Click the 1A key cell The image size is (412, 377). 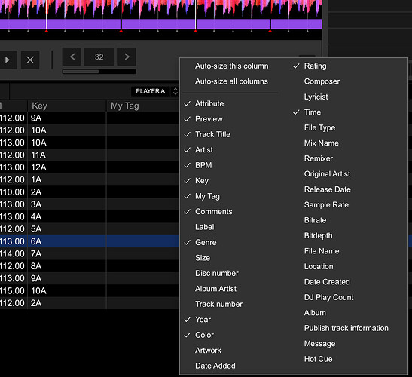click(67, 179)
